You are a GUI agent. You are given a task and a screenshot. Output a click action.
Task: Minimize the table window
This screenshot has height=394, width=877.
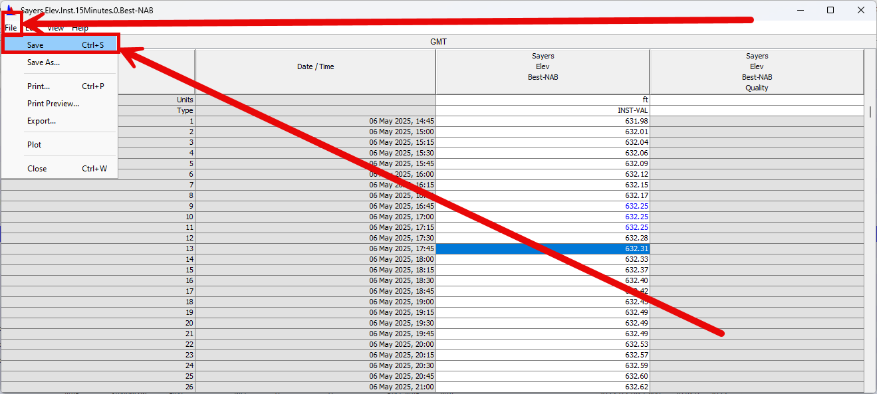point(800,10)
